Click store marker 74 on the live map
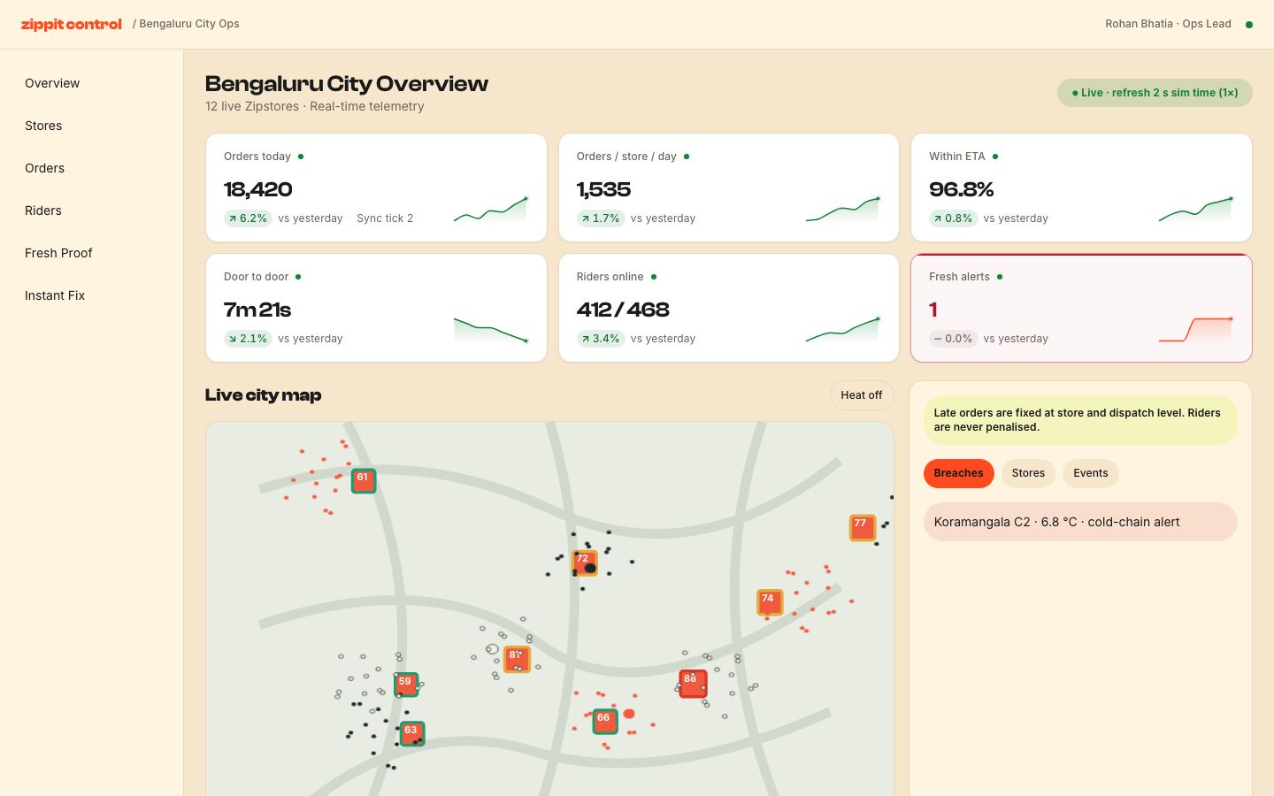The image size is (1274, 796). 770,602
